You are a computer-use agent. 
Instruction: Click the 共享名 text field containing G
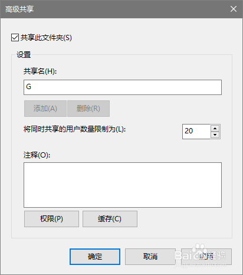[x=123, y=87]
